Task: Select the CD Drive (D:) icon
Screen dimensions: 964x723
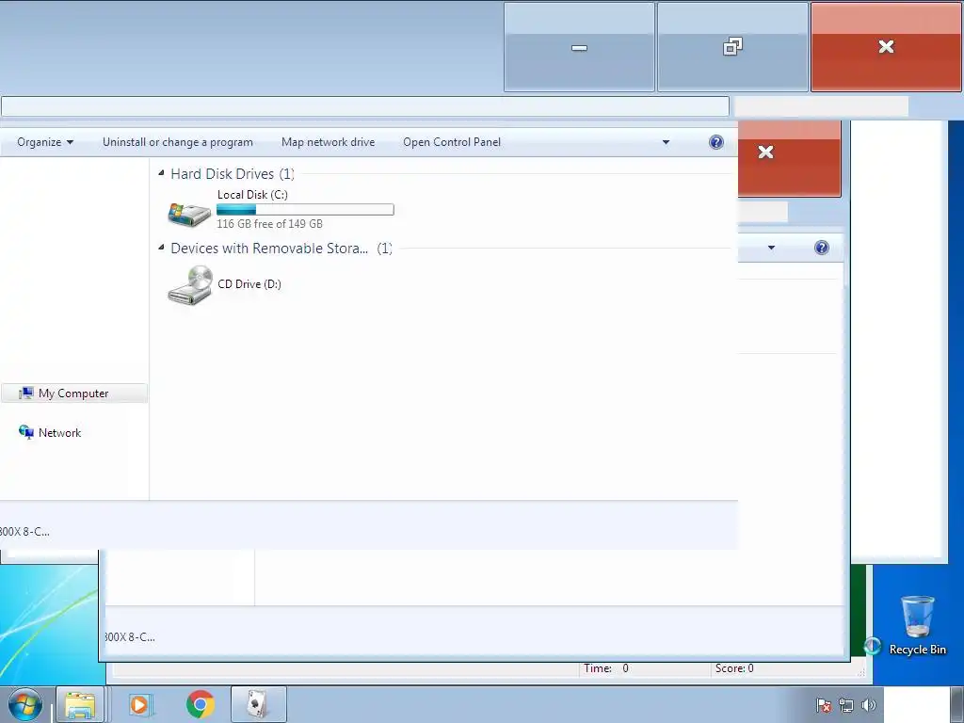Action: coord(190,284)
